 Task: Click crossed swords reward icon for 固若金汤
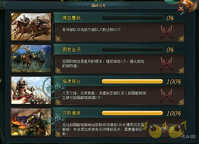[166, 63]
